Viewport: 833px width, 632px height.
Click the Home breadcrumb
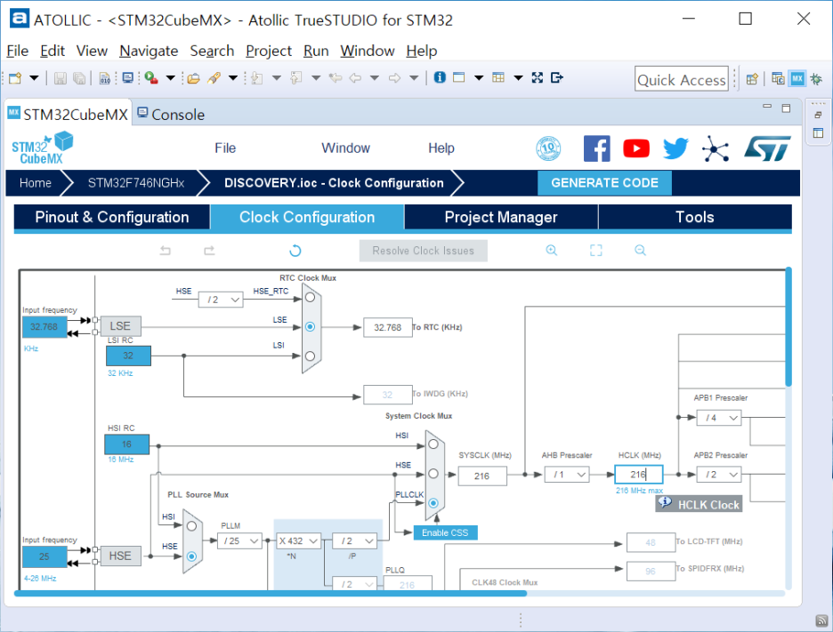tap(36, 183)
